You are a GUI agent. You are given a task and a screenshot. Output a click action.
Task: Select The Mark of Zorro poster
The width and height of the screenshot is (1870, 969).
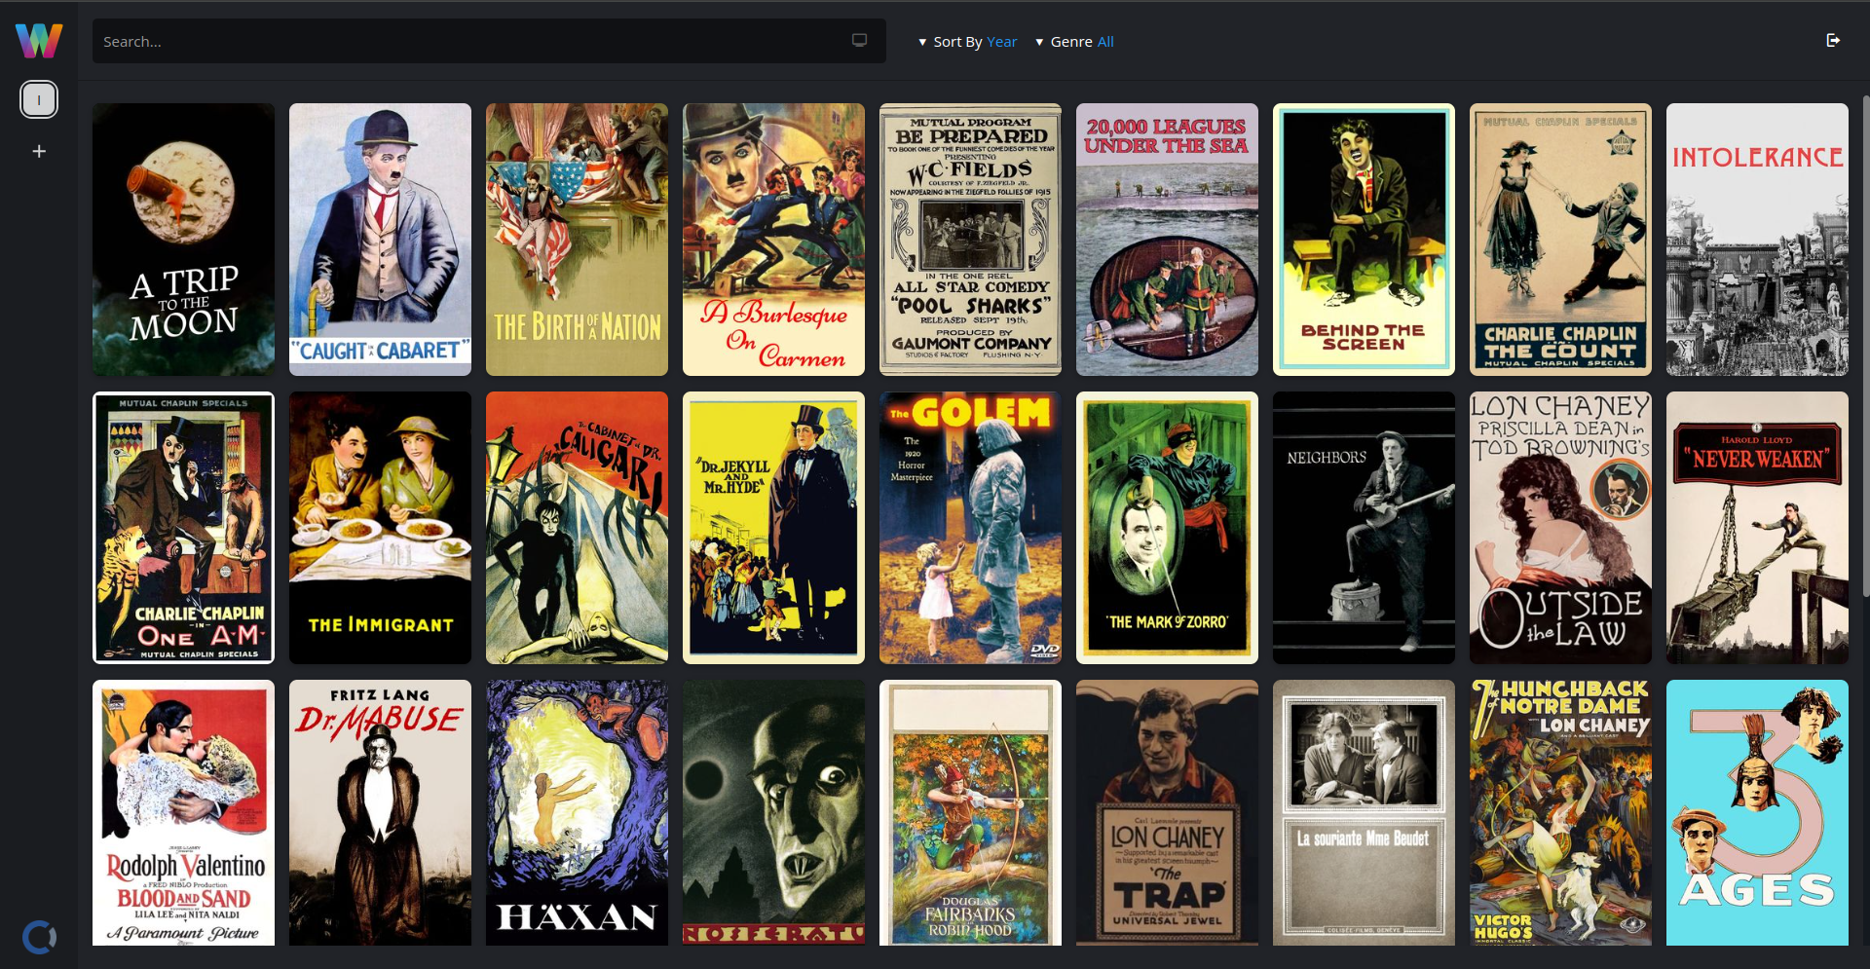pyautogui.click(x=1167, y=528)
